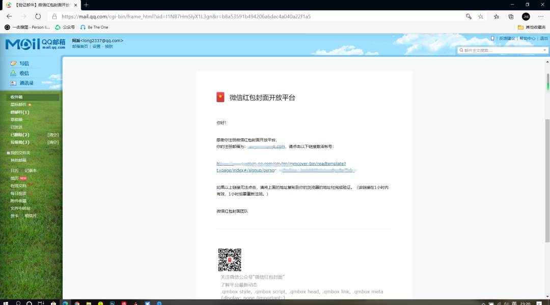Image resolution: width=550 pixels, height=305 pixels.
Task: Open the browser collections icon
Action: (511, 16)
